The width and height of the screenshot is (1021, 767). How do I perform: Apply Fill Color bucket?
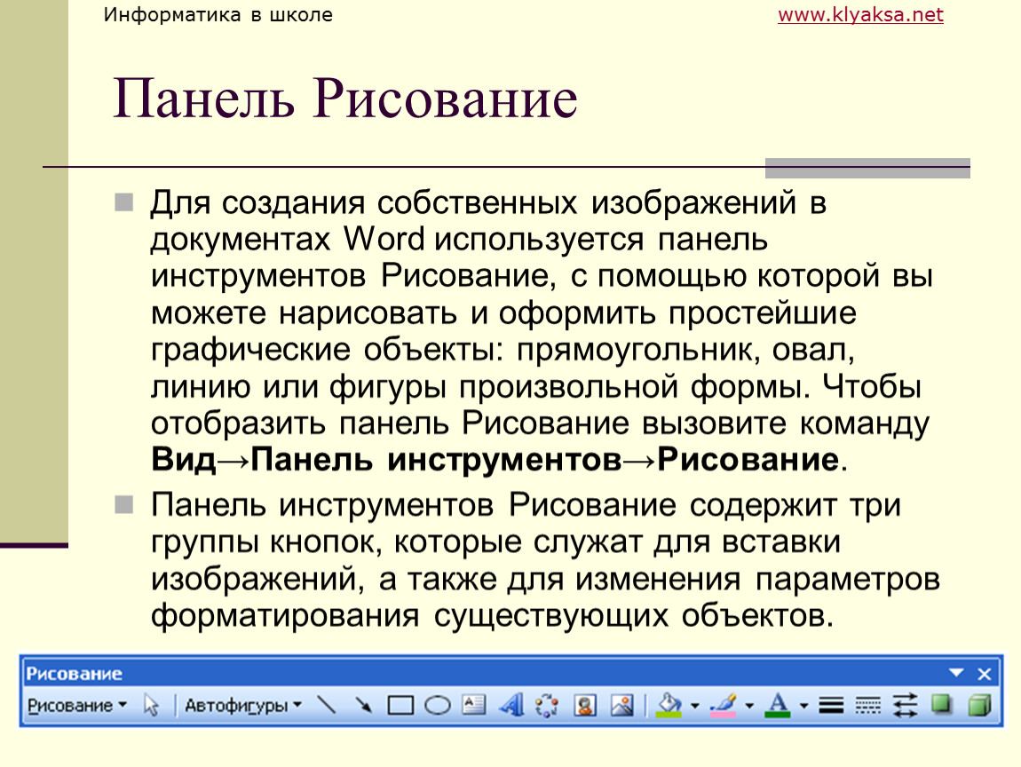tap(669, 705)
